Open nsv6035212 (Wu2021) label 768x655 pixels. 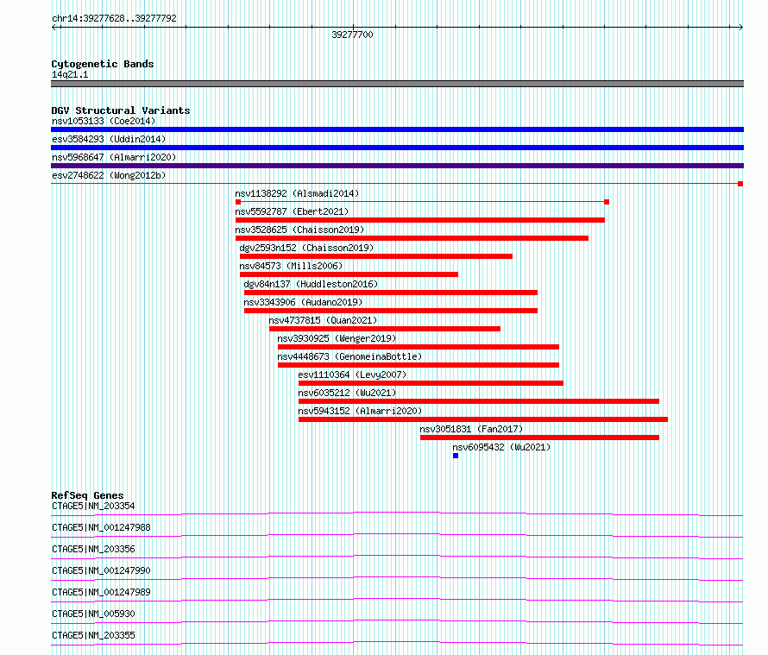[x=347, y=393]
